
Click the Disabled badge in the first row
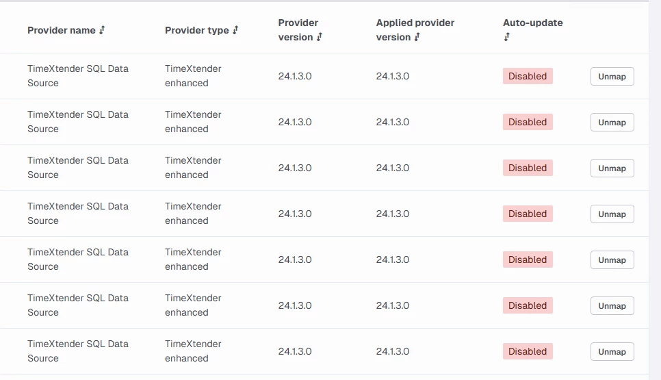[x=528, y=76]
